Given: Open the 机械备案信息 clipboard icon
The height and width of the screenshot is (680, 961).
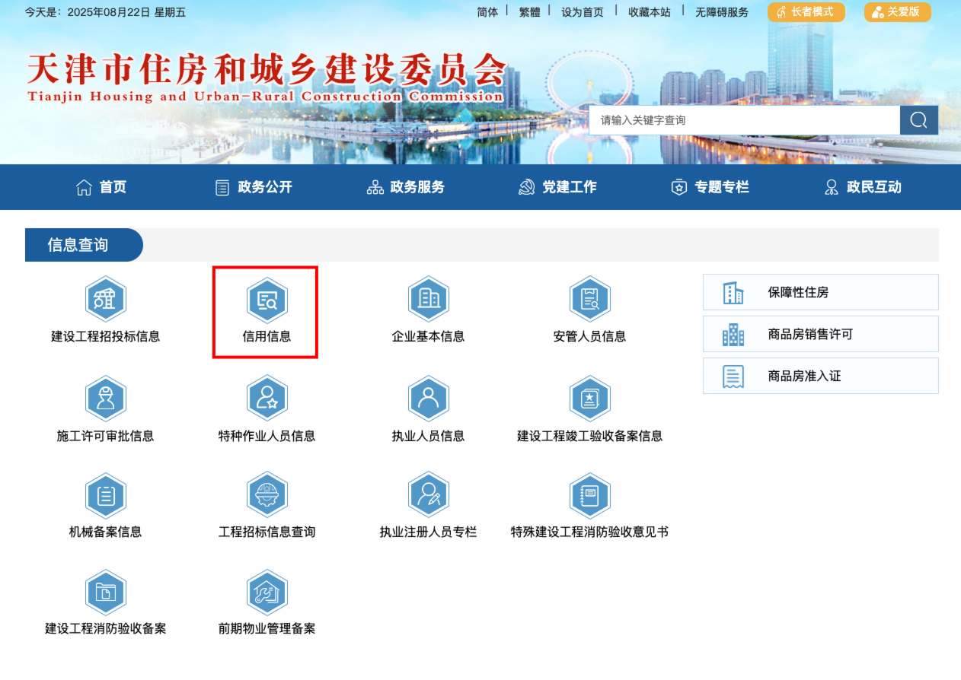Looking at the screenshot, I should click(x=105, y=495).
